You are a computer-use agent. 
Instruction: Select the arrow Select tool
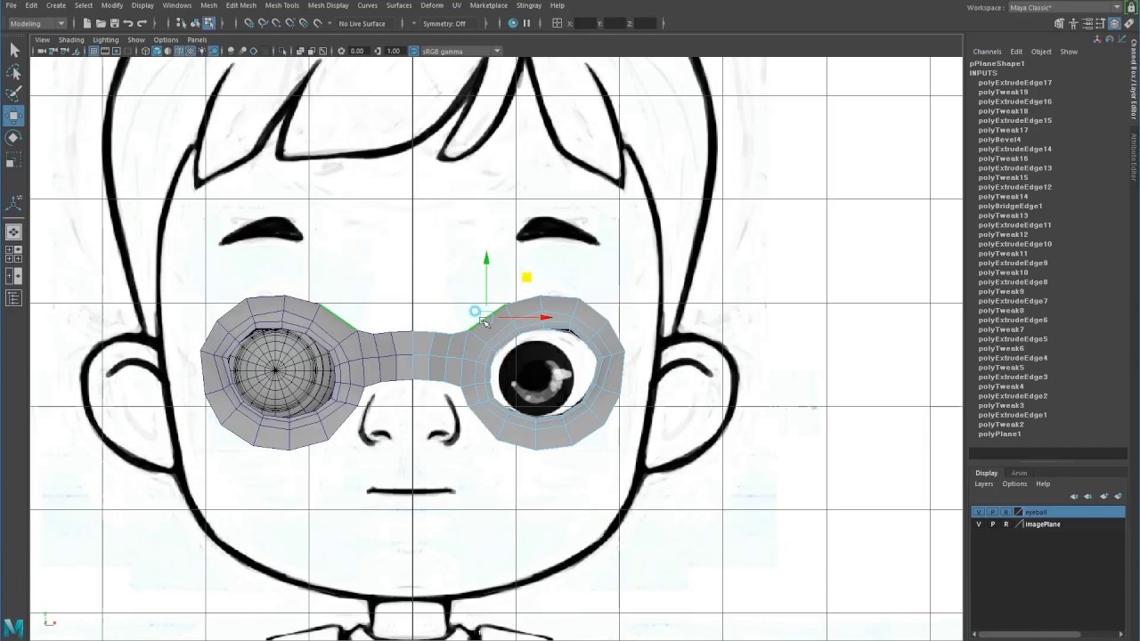pyautogui.click(x=14, y=51)
